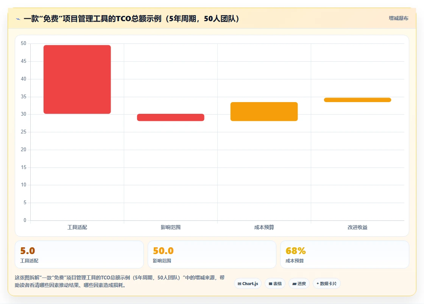Click the lightning icon beside the chart title
Viewport: 424px width, 304px height.
18,19
